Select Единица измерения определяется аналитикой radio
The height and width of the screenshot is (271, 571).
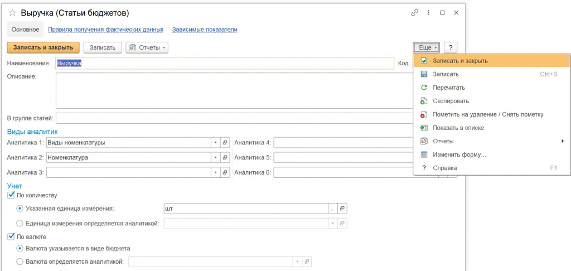[21, 223]
